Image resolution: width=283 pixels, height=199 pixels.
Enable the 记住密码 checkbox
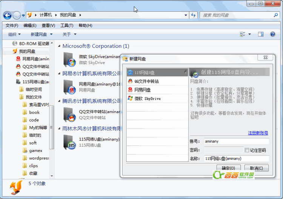pos(247,150)
